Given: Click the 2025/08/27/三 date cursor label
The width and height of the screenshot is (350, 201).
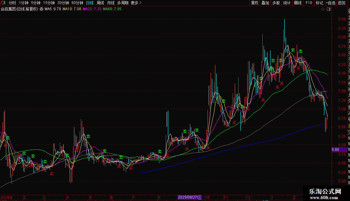Looking at the screenshot, I should click(x=190, y=197).
